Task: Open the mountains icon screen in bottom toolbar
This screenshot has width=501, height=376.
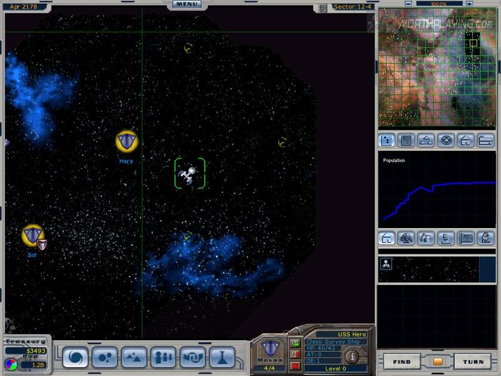Action: pyautogui.click(x=135, y=358)
